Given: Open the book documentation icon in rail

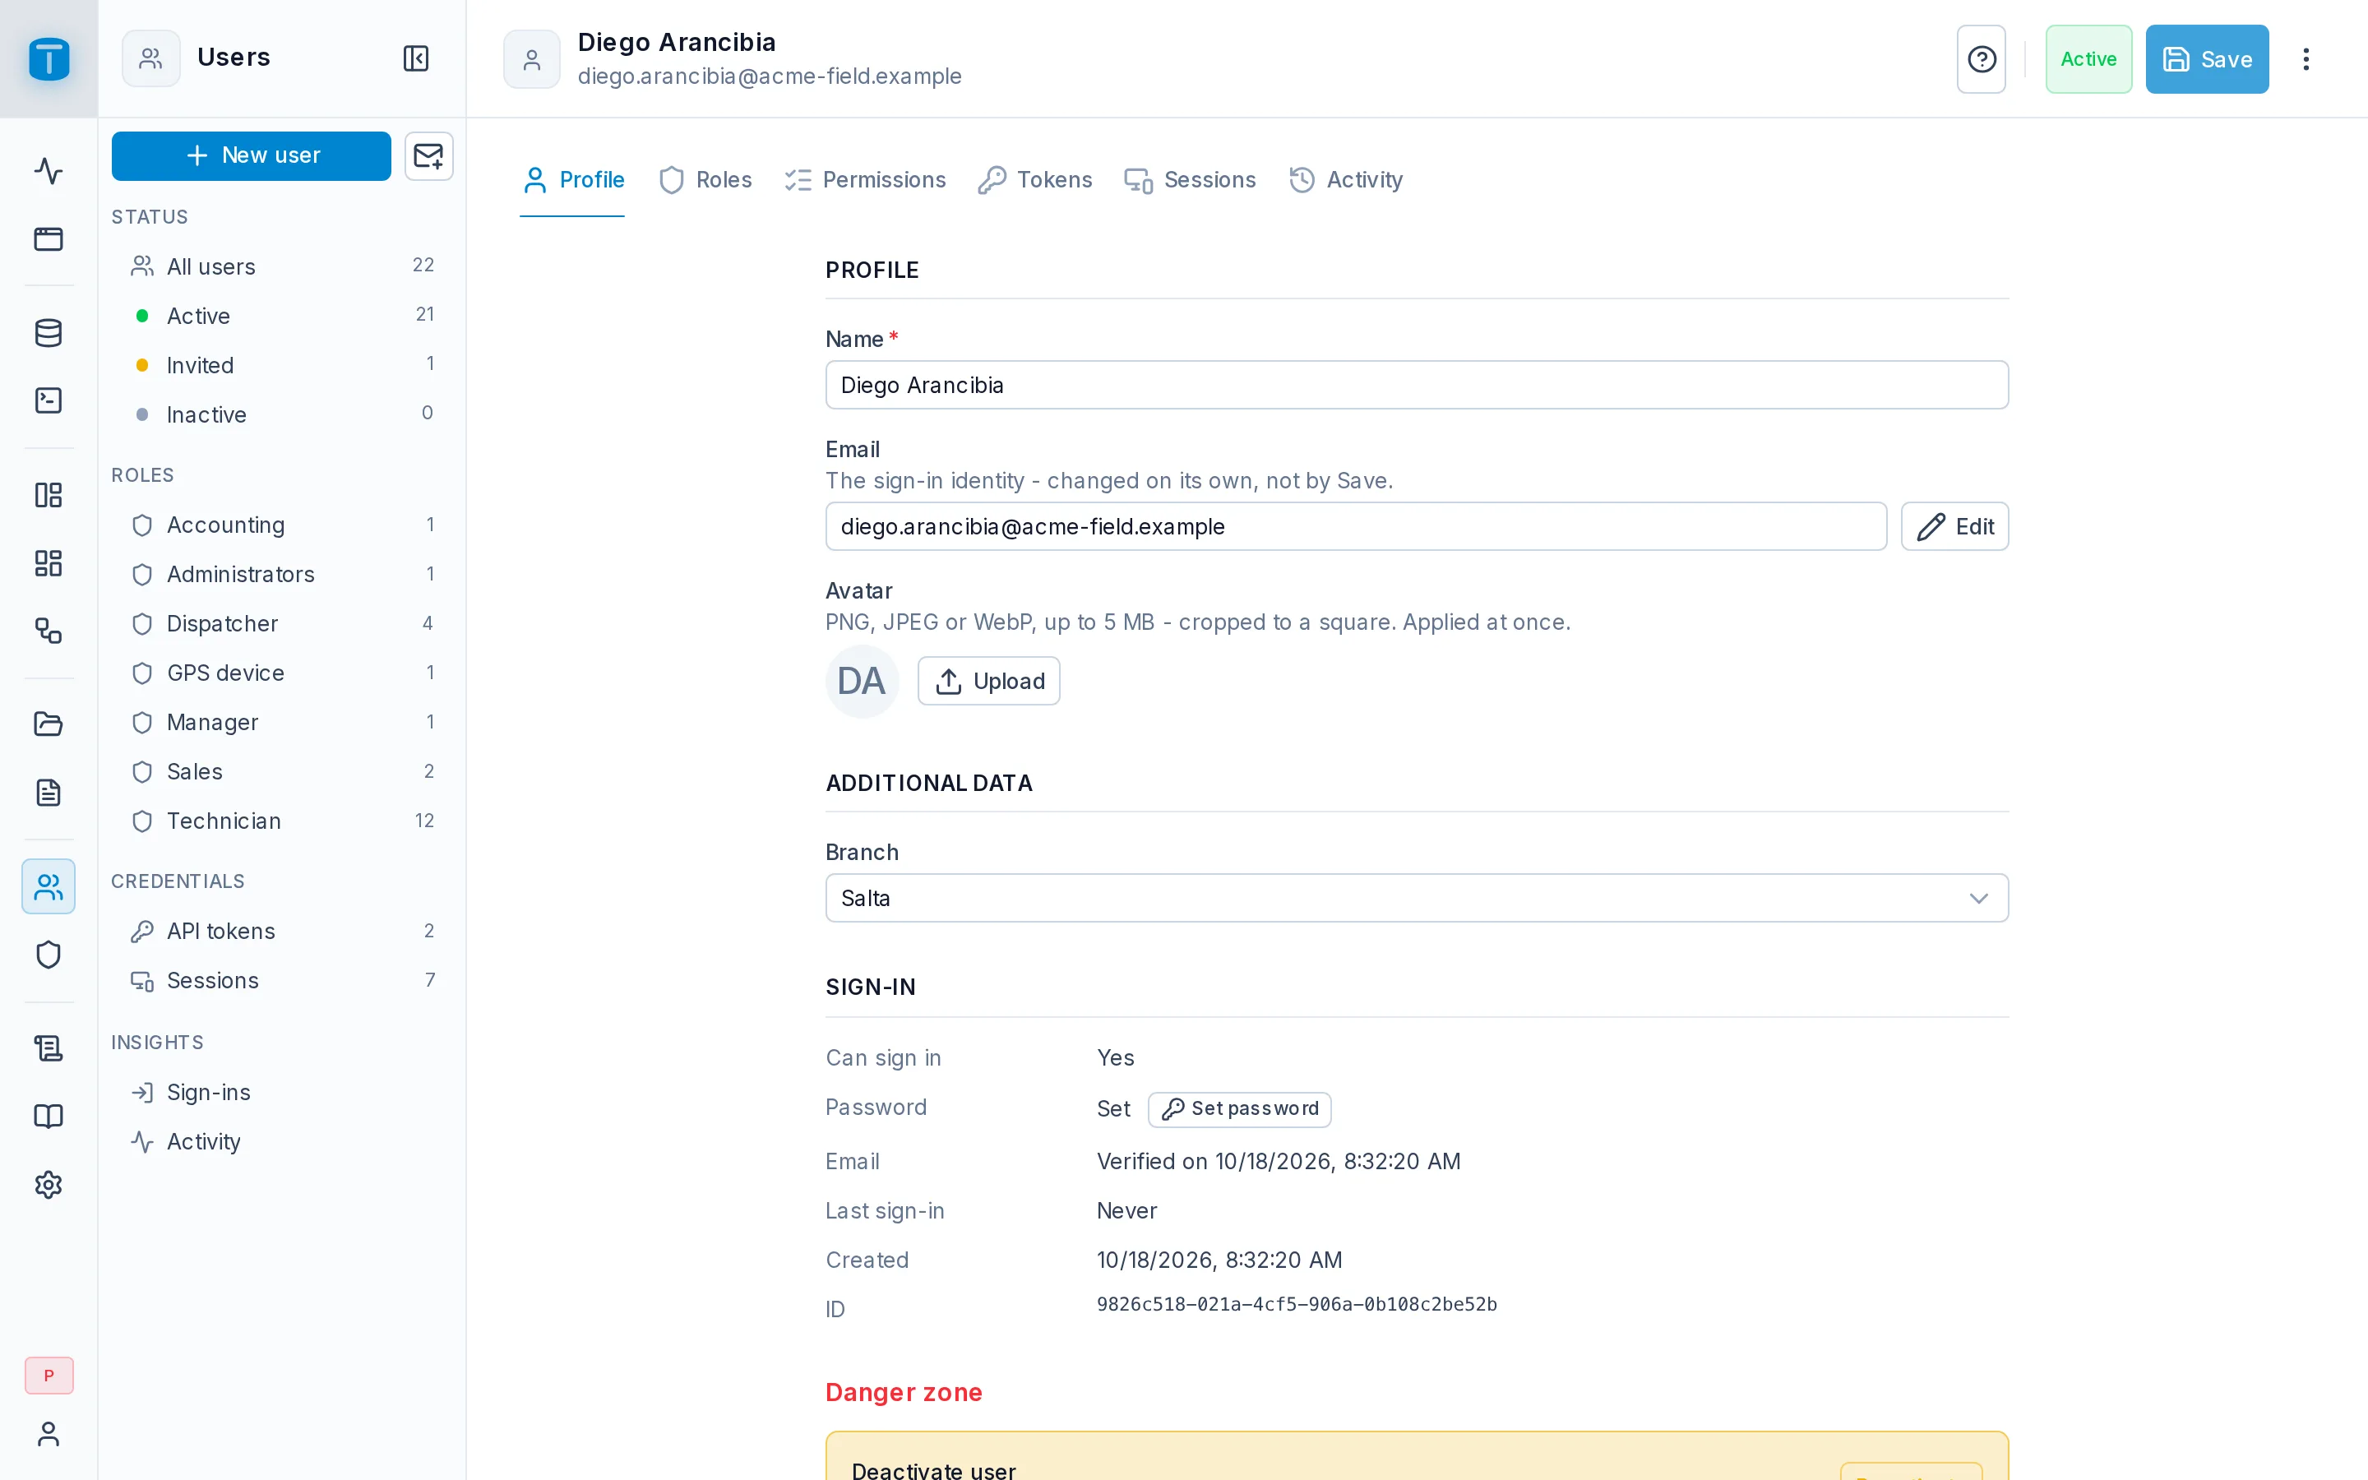Looking at the screenshot, I should 48,1117.
